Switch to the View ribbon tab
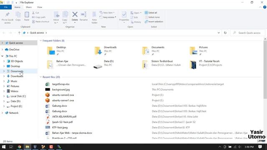The image size is (267, 150). (x=40, y=7)
